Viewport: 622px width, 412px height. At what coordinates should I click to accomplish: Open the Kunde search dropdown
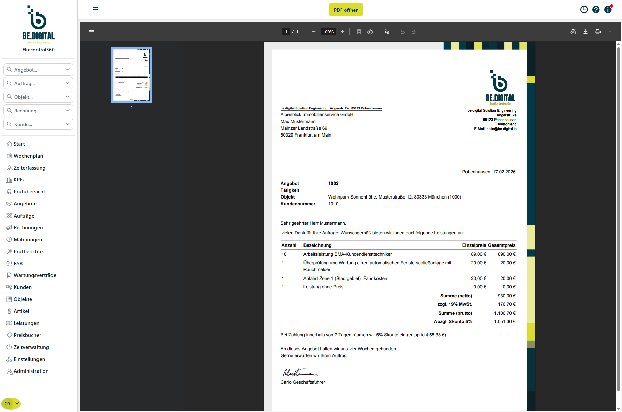pyautogui.click(x=39, y=124)
